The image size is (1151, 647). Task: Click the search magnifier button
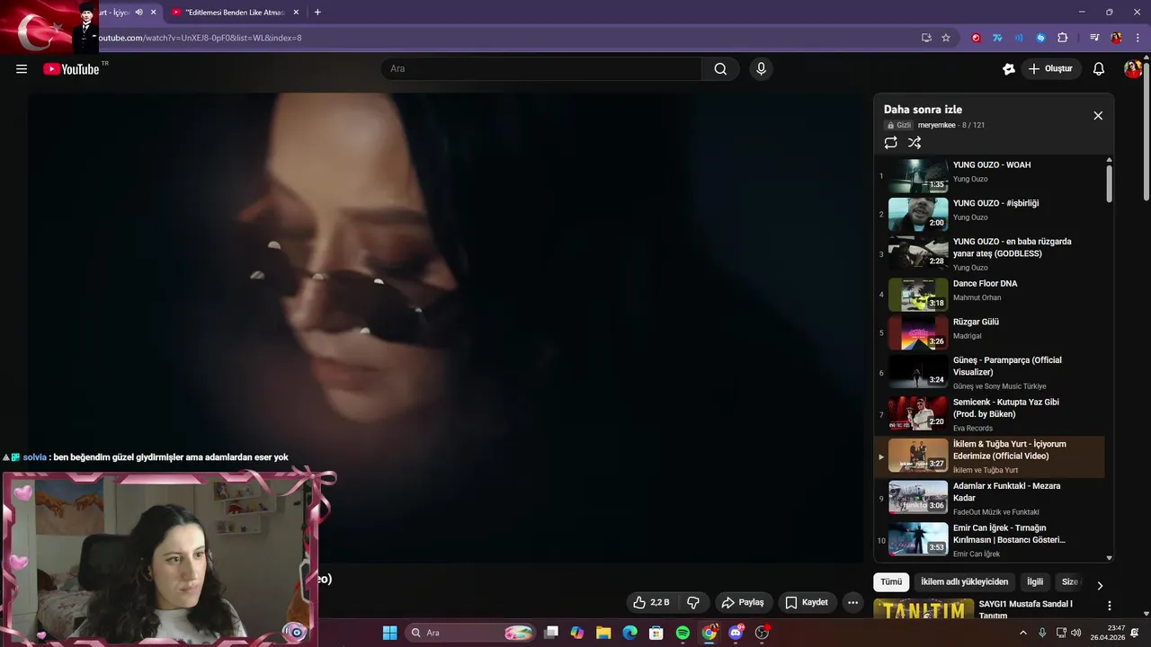pos(720,69)
